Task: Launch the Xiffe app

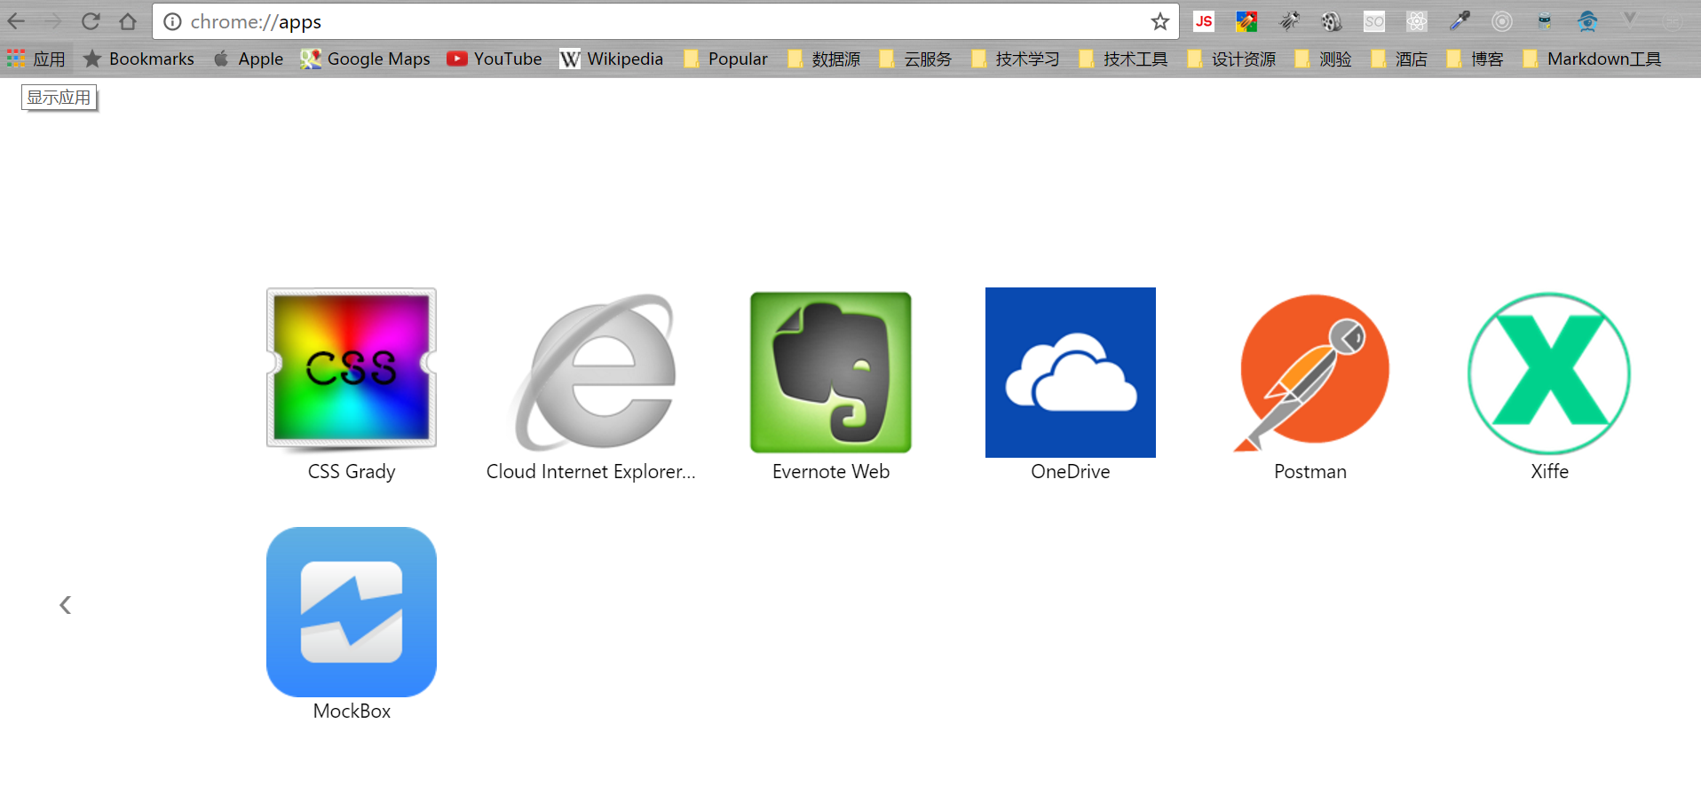Action: [1549, 373]
